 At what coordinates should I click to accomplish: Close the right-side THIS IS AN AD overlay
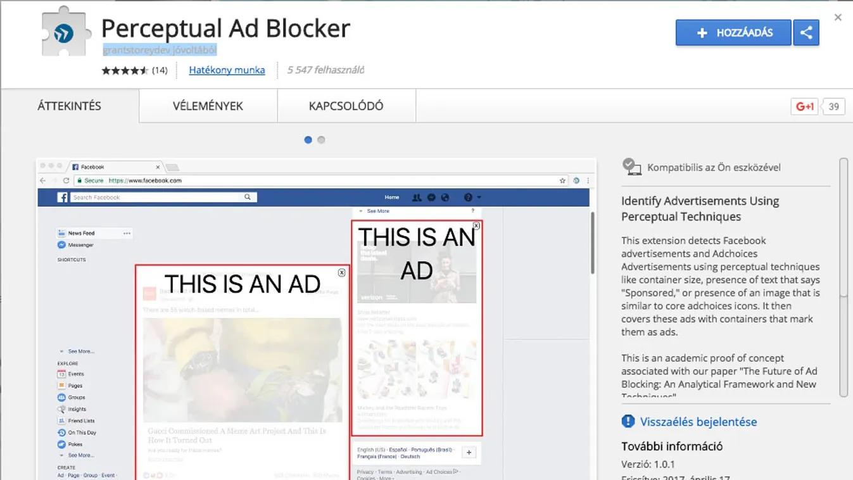pyautogui.click(x=477, y=225)
